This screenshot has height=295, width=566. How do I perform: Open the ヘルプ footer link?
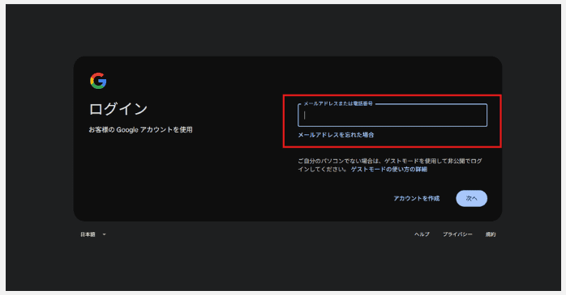point(422,234)
